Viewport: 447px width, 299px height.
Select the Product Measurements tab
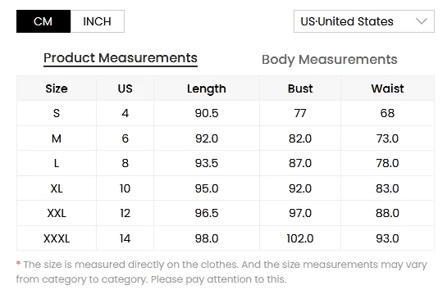click(x=121, y=58)
